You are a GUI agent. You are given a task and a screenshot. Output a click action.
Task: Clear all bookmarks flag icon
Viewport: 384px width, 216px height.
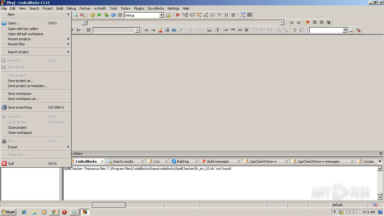pos(328,22)
